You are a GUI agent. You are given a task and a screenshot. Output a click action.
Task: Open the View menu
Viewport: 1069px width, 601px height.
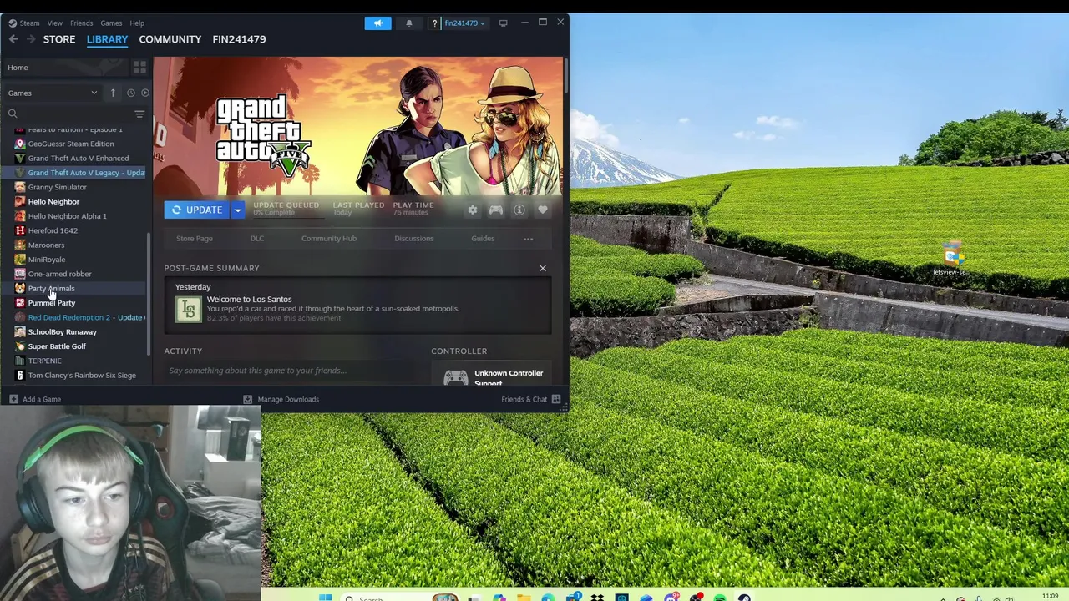tap(55, 23)
